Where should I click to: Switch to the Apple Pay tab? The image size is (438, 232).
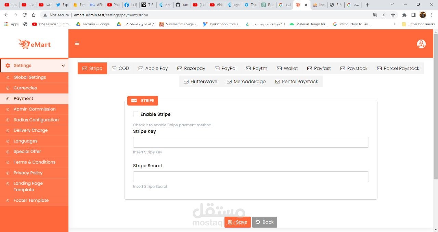153,68
